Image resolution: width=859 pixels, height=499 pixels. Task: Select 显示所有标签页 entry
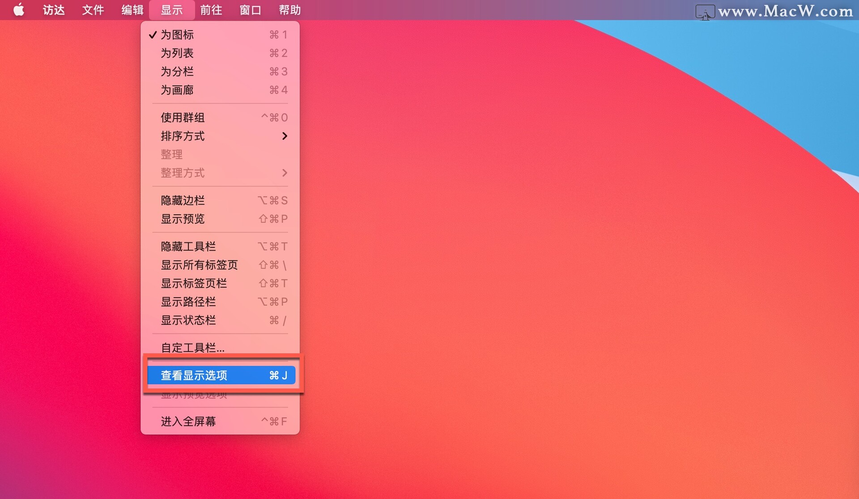tap(199, 265)
